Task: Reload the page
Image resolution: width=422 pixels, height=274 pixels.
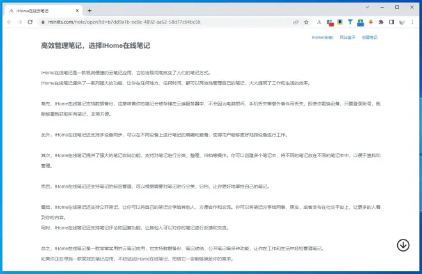Action: pos(32,22)
